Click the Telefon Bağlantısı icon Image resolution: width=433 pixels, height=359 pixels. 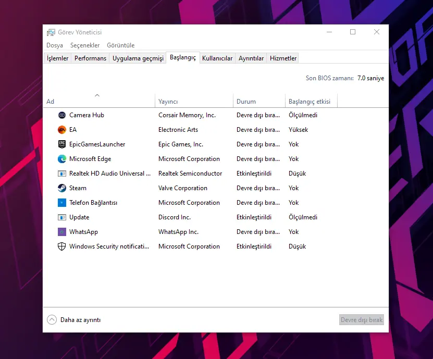[x=62, y=203]
